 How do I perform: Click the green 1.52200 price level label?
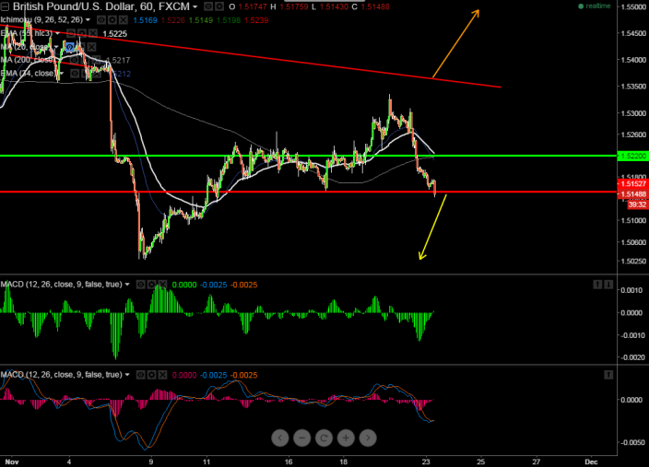point(632,156)
